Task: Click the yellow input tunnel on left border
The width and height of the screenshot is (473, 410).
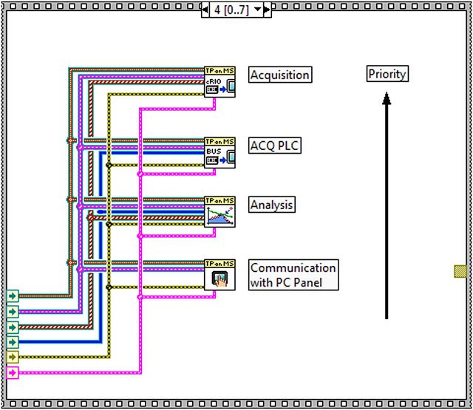Action: pos(13,357)
